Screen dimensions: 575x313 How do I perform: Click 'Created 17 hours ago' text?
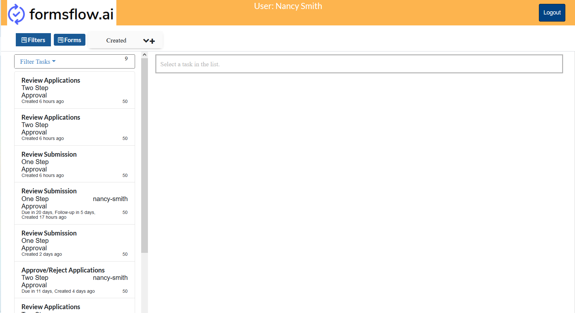[44, 217]
